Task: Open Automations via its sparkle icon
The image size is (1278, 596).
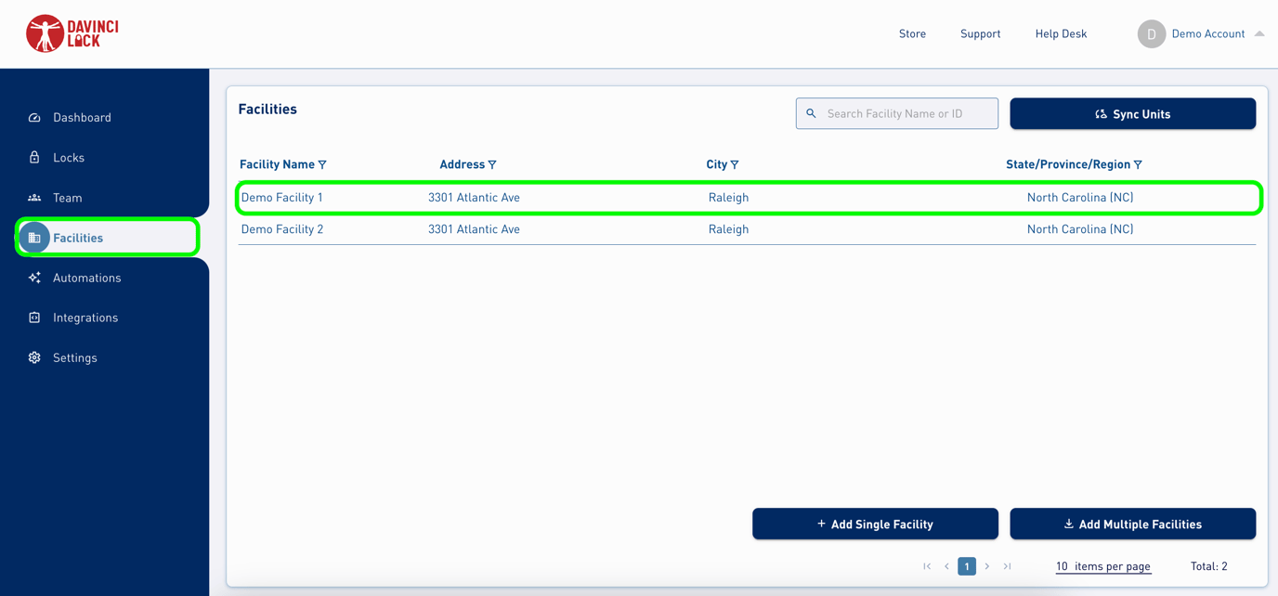Action: pyautogui.click(x=34, y=277)
